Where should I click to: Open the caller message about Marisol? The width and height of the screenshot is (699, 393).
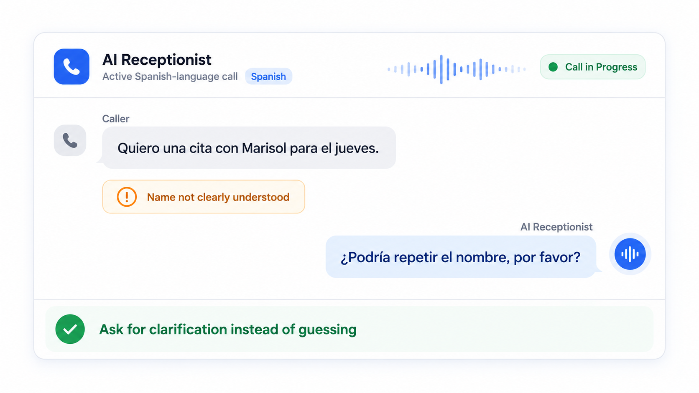tap(249, 148)
